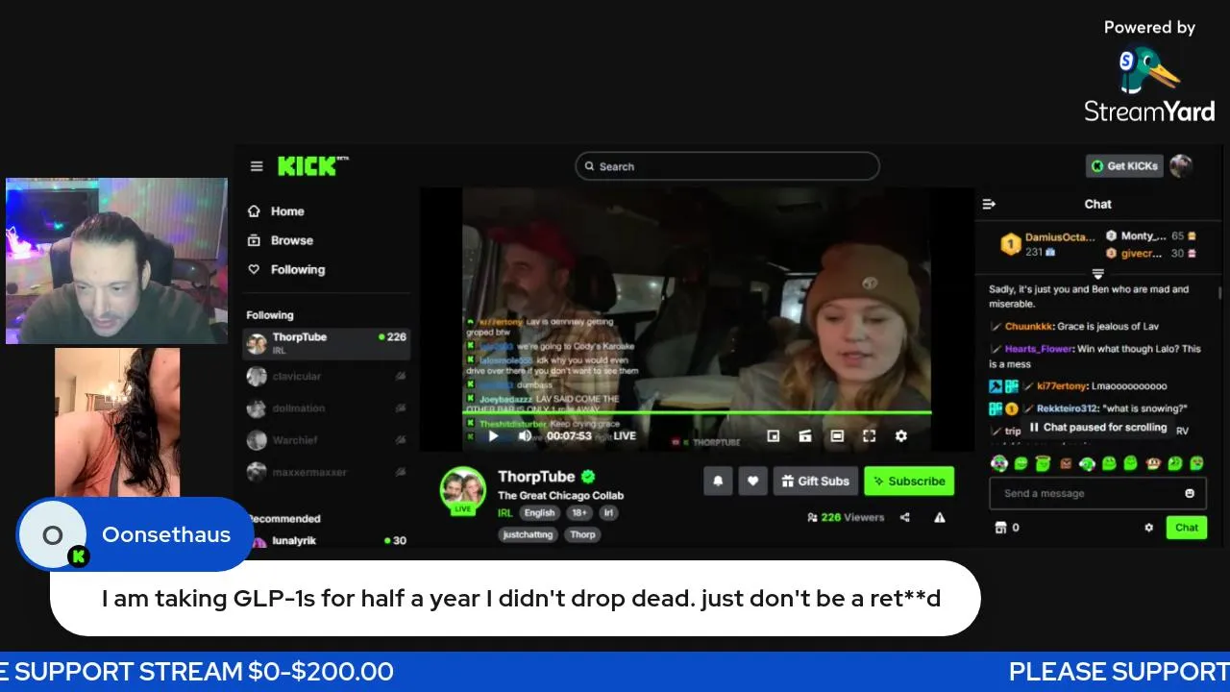Toggle theater mode on the player
The width and height of the screenshot is (1230, 692).
point(837,435)
